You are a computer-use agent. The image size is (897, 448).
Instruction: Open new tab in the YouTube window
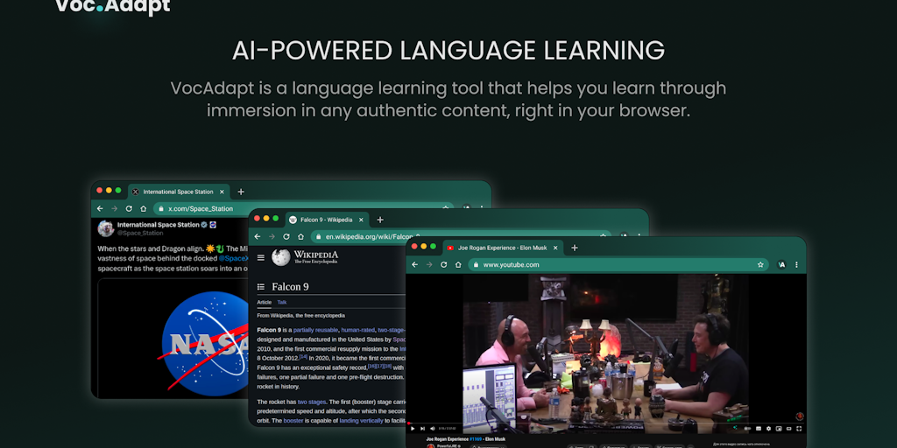coord(575,248)
